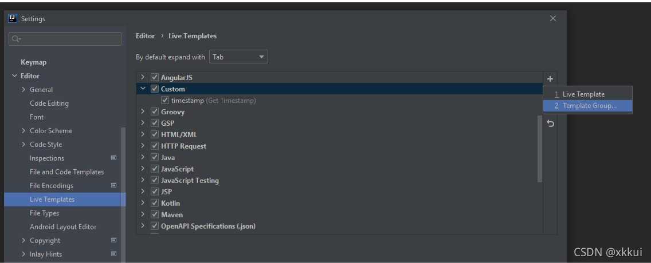651x263 pixels.
Task: Select Live Templates in the sidebar
Action: pyautogui.click(x=65, y=199)
